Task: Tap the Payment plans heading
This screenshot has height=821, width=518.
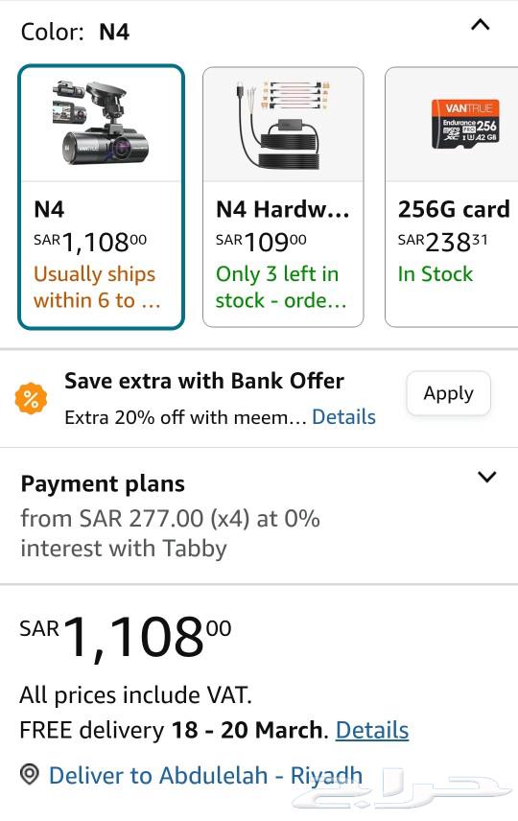Action: pos(103,483)
